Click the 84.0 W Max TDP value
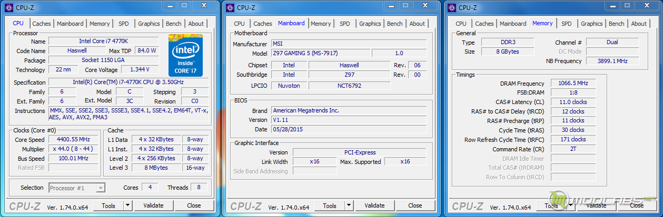Image resolution: width=663 pixels, height=217 pixels. tap(147, 50)
